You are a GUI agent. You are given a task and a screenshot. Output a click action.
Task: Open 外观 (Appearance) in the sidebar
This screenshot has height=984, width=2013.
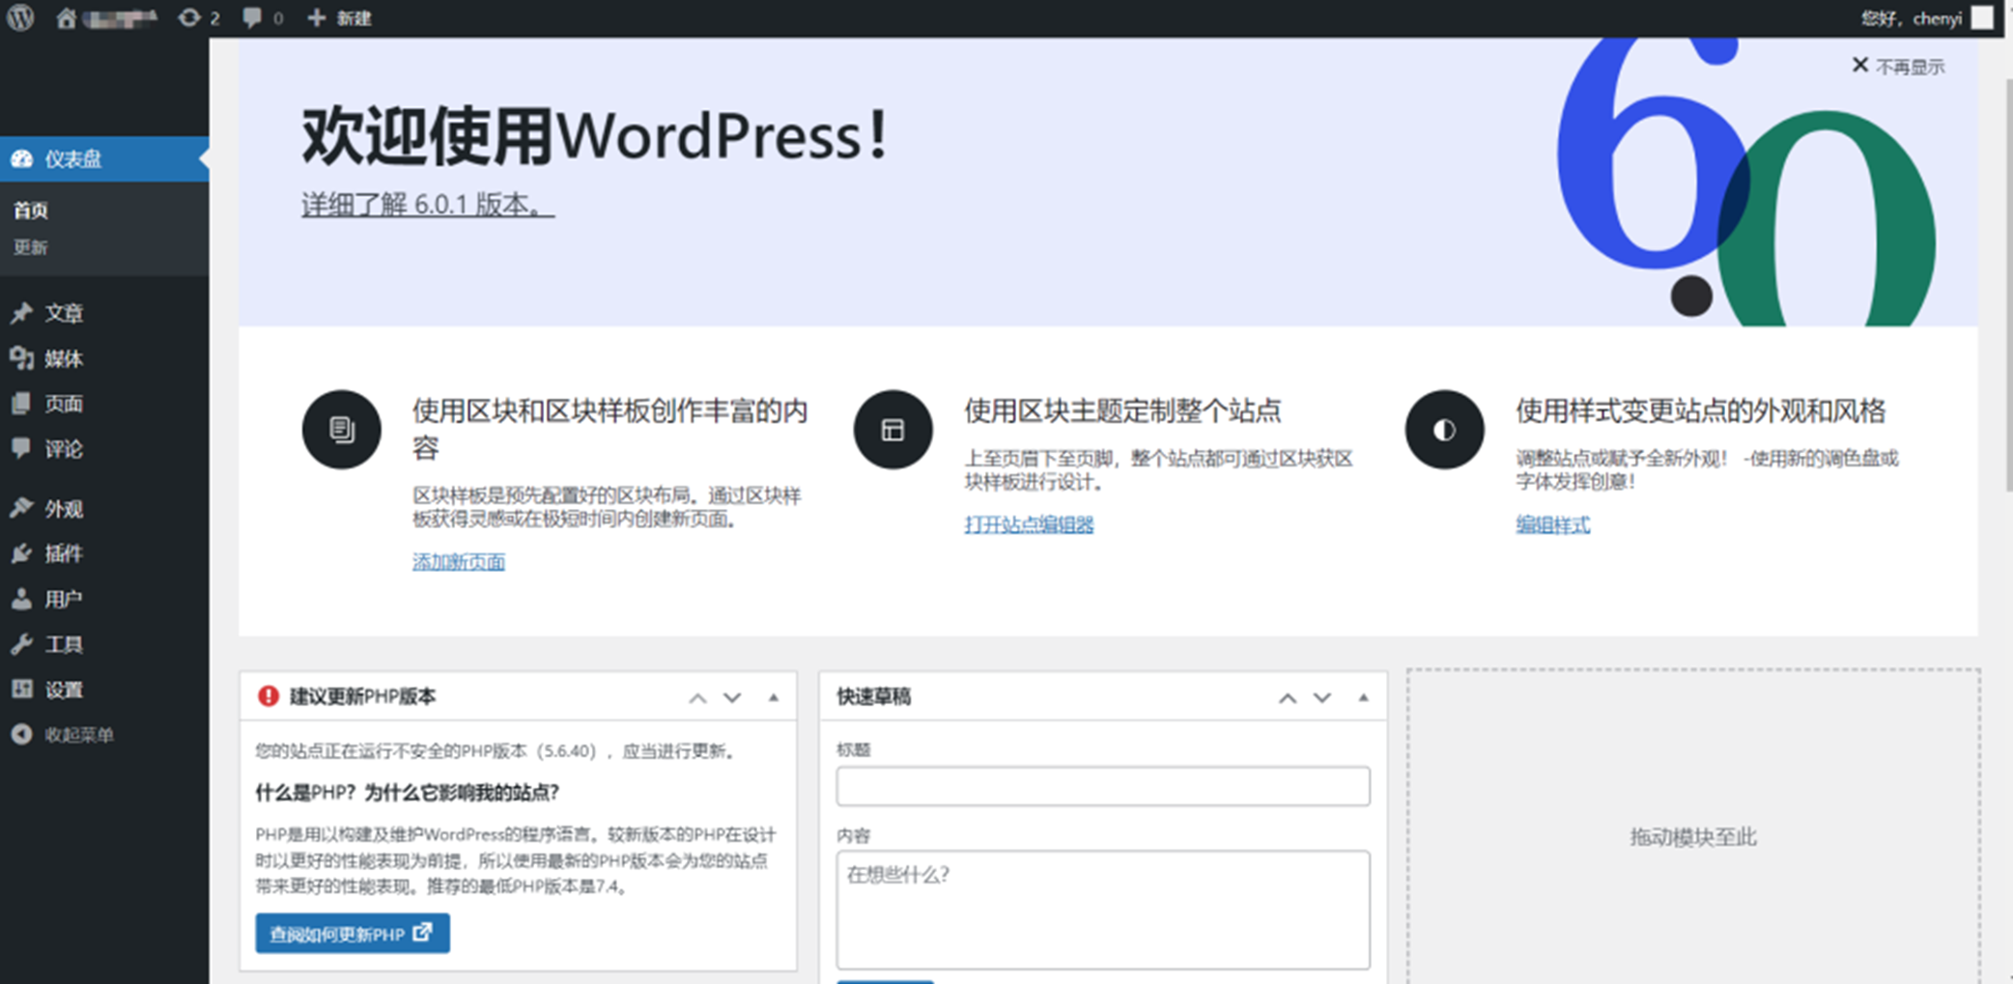tap(64, 508)
